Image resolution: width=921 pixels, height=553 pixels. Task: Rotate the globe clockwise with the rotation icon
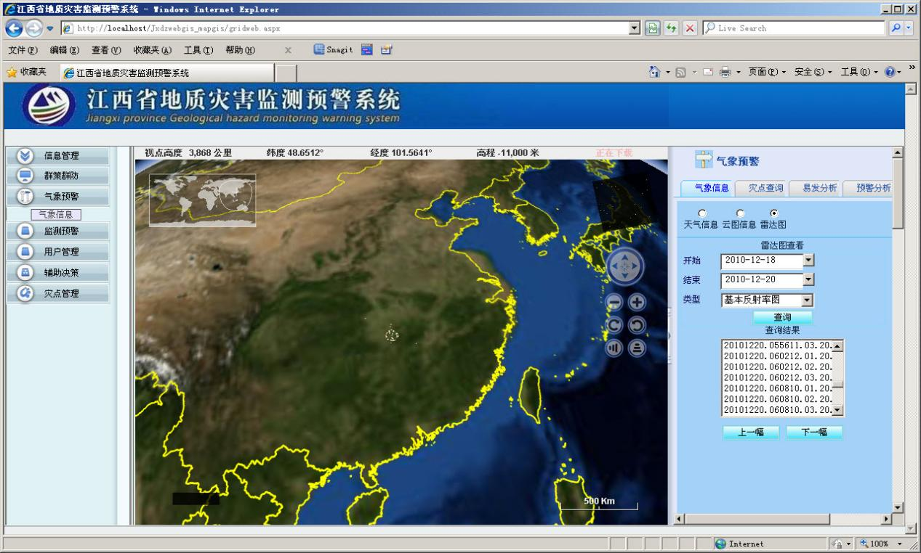click(614, 324)
